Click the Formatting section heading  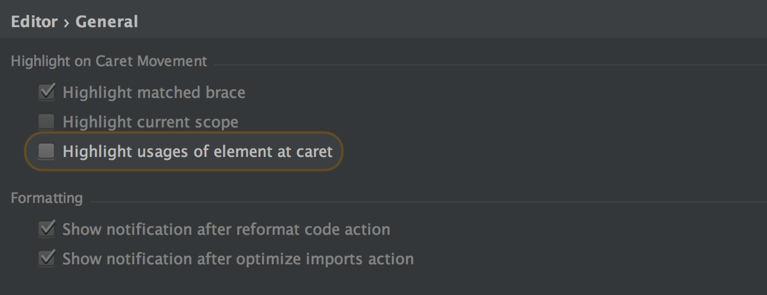[47, 198]
